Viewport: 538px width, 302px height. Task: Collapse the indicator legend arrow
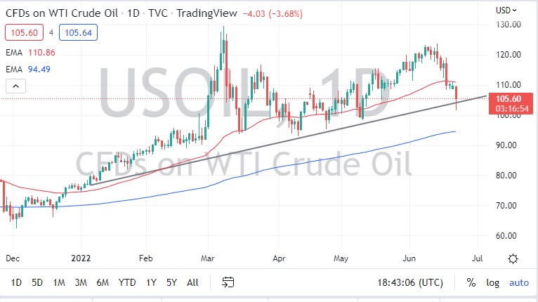(x=16, y=86)
